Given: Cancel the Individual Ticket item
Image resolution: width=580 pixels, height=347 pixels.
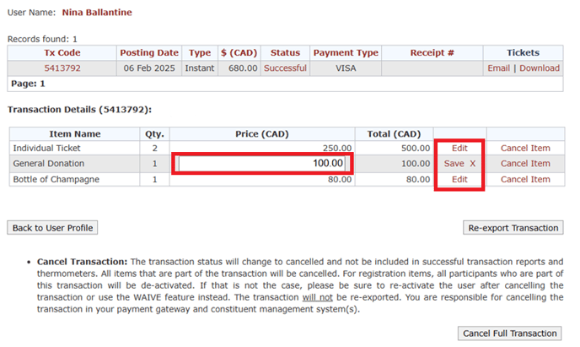Looking at the screenshot, I should click(x=525, y=148).
